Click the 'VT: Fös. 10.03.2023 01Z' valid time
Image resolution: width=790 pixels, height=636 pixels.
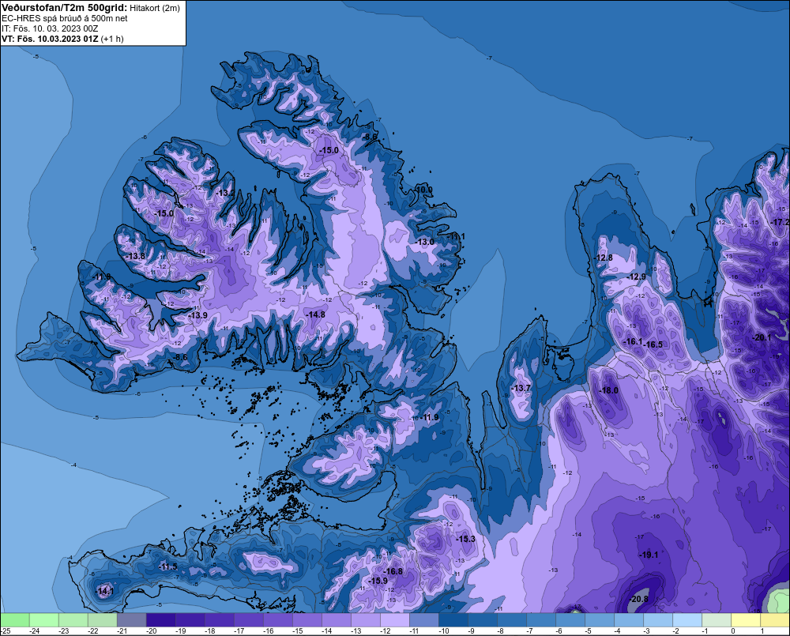[x=50, y=39]
